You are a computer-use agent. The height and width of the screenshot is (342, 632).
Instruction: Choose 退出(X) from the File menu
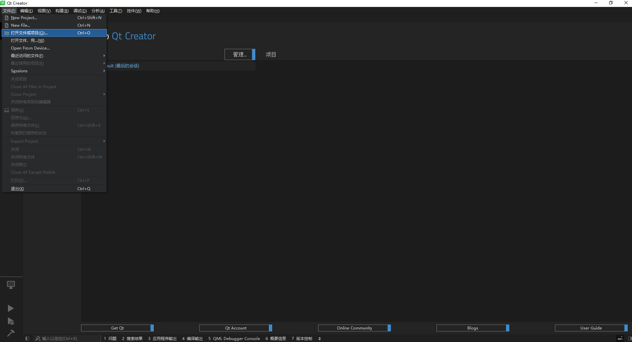point(18,189)
